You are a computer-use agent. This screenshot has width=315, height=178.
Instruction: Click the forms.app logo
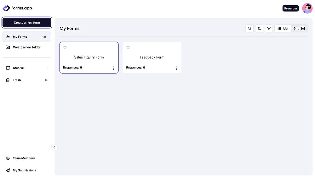(x=17, y=8)
